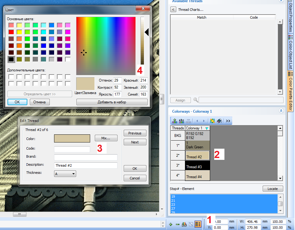Image resolution: width=295 pixels, height=230 pixels.
Task: Click the highlighted Color Palette Editor icon in bottom bar
Action: point(198,224)
